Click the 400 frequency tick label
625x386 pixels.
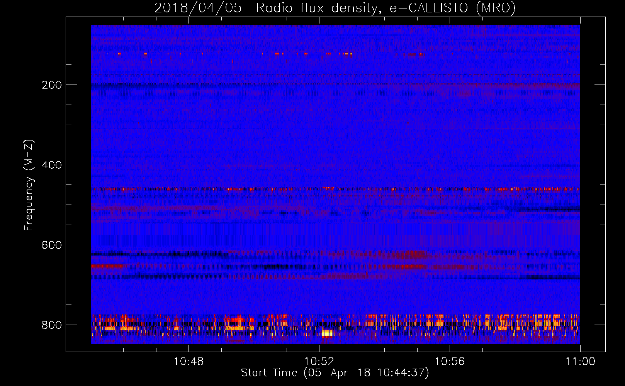coord(52,165)
